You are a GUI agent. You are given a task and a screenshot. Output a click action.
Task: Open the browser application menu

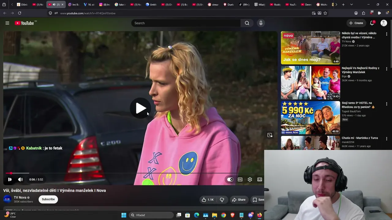(387, 13)
